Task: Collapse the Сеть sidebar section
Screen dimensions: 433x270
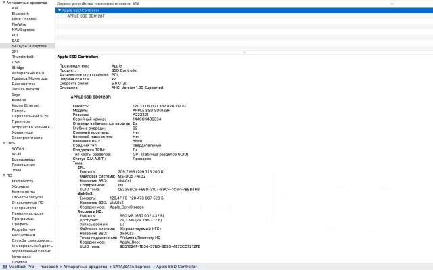Action: coord(4,143)
